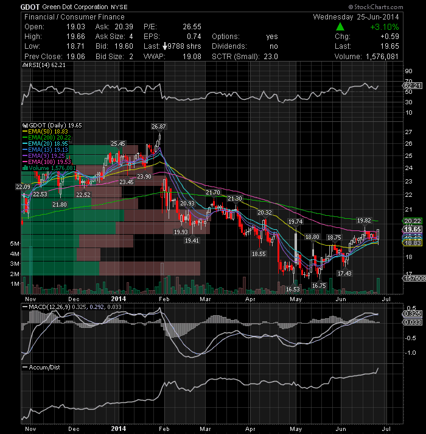Click the 21.70 March high label
The image size is (426, 434).
click(x=213, y=193)
